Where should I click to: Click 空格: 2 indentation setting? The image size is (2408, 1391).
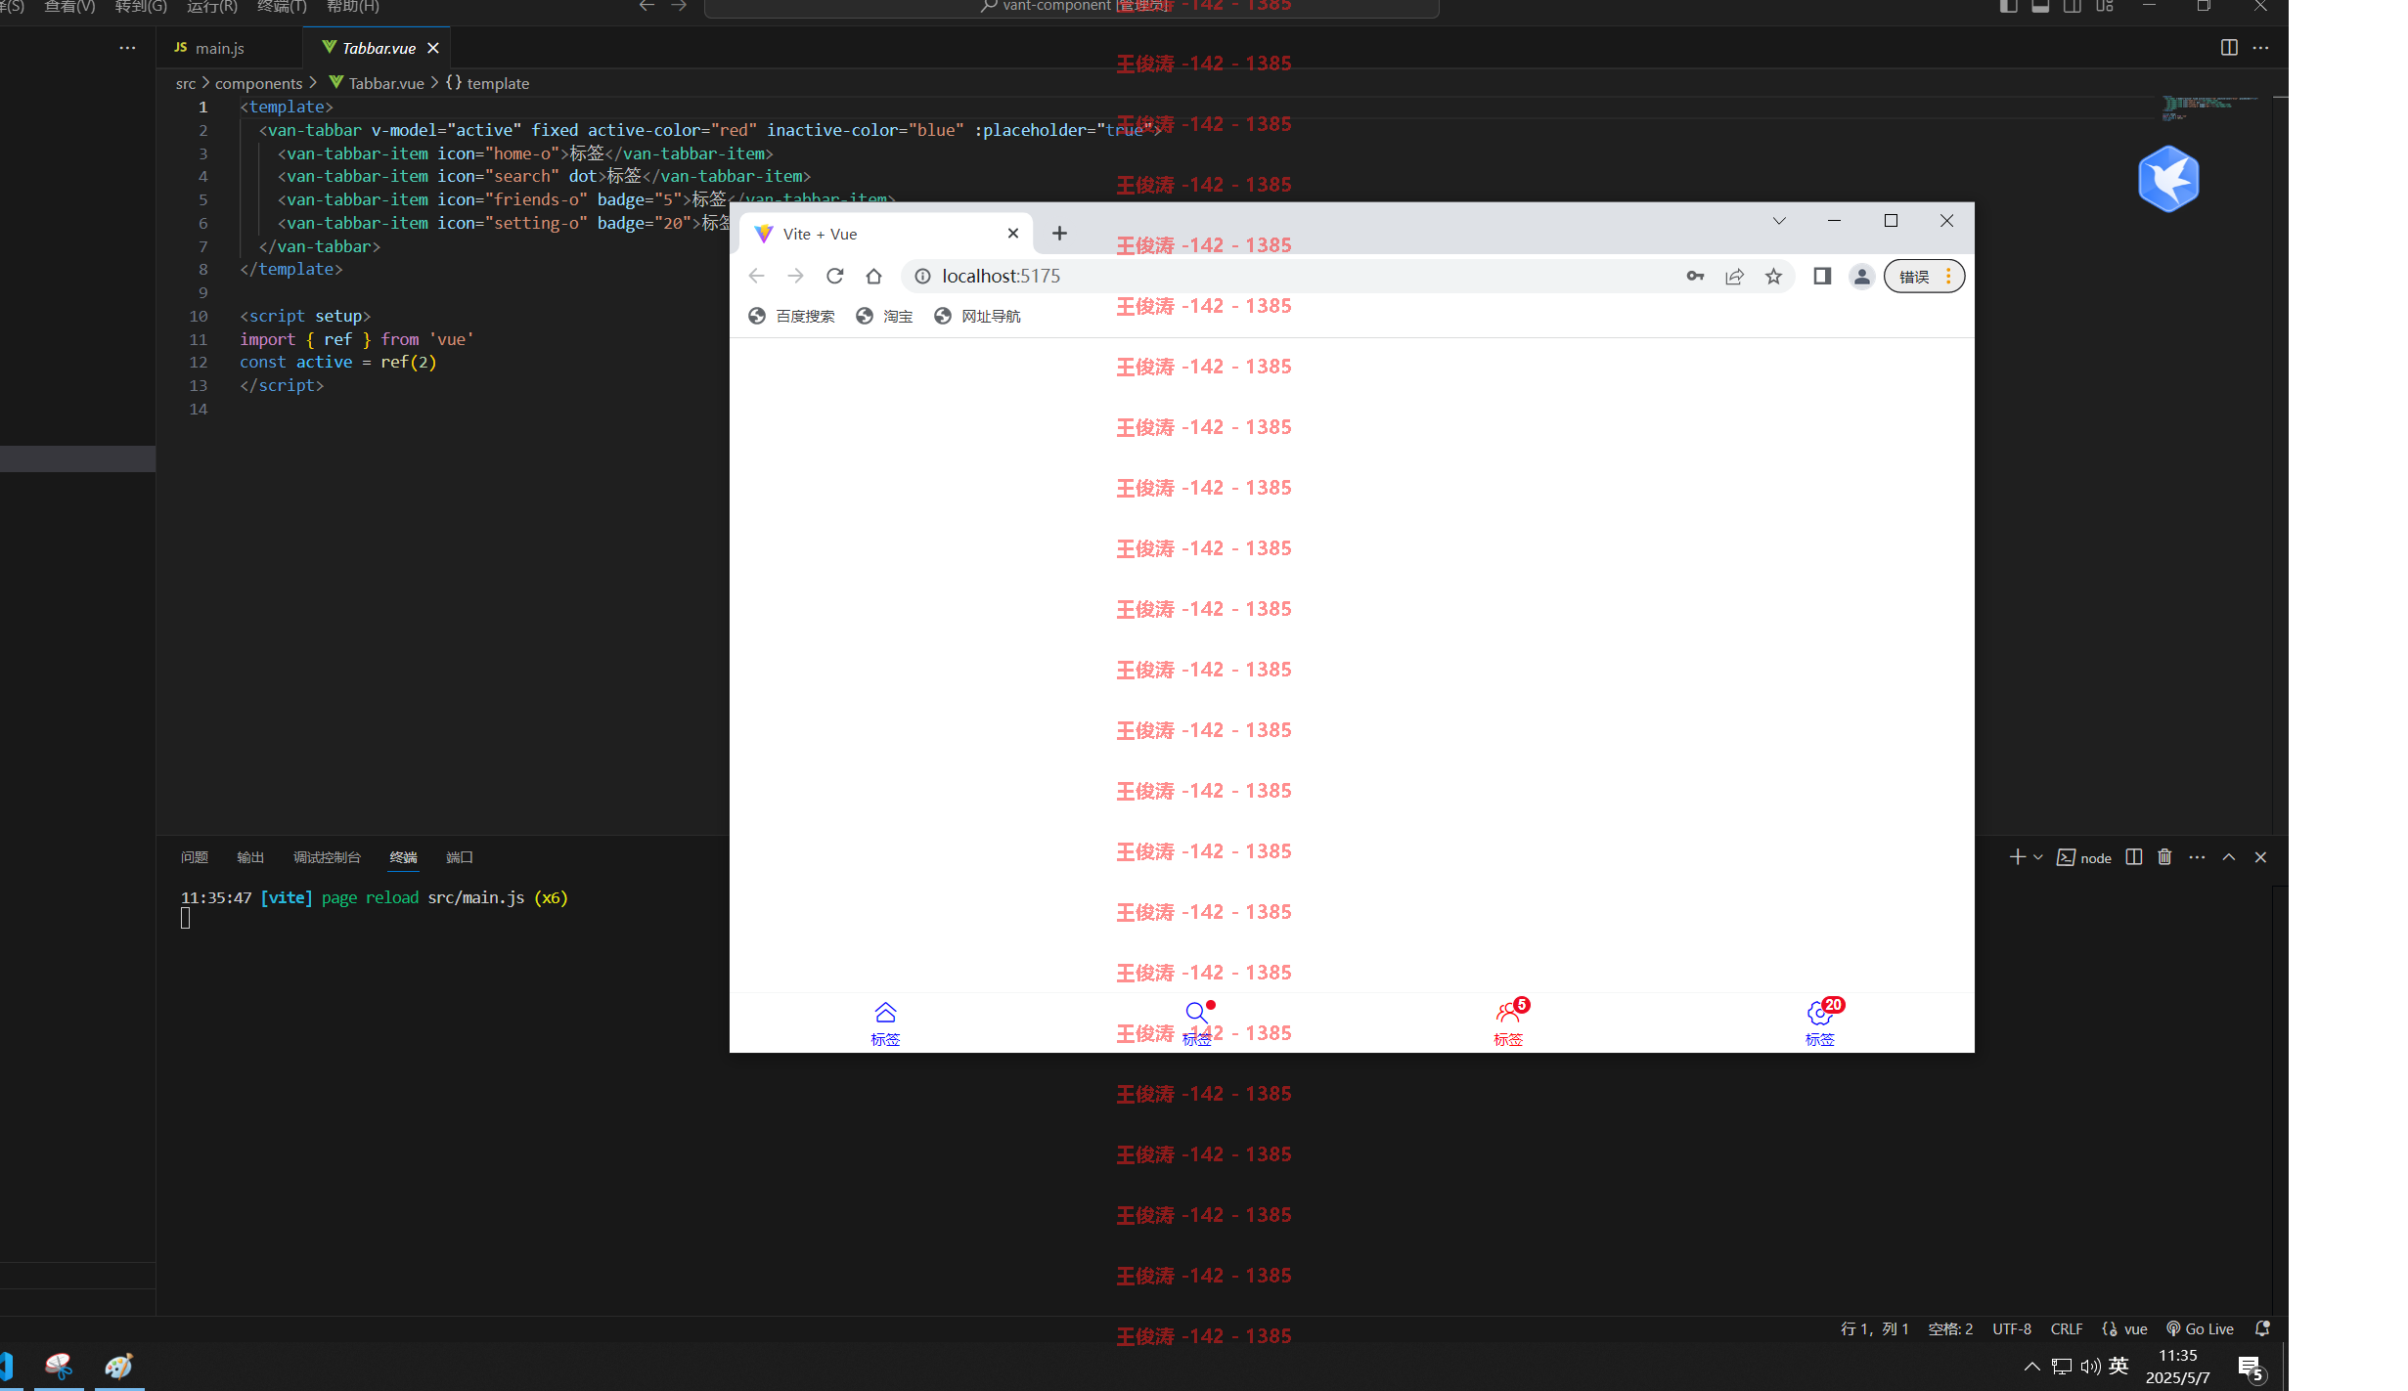click(x=1950, y=1329)
